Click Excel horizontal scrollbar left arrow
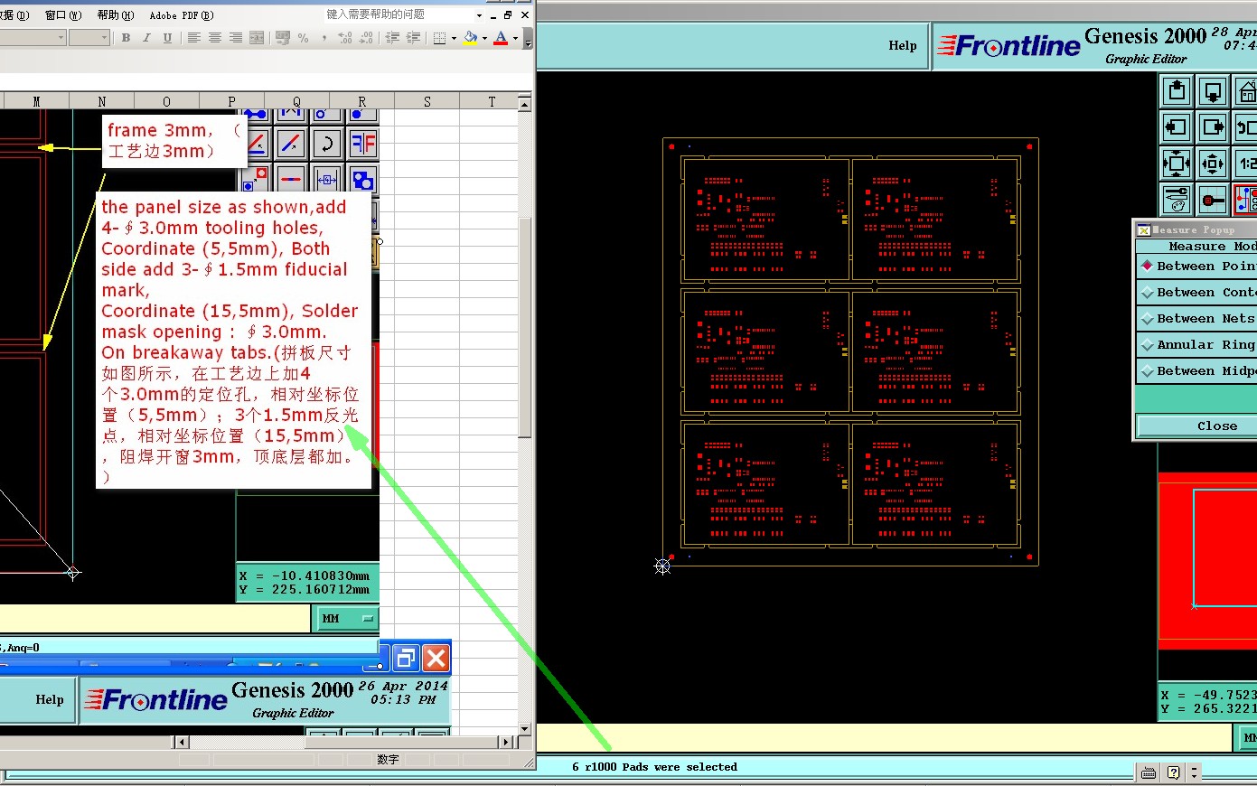The width and height of the screenshot is (1257, 786). coord(183,742)
